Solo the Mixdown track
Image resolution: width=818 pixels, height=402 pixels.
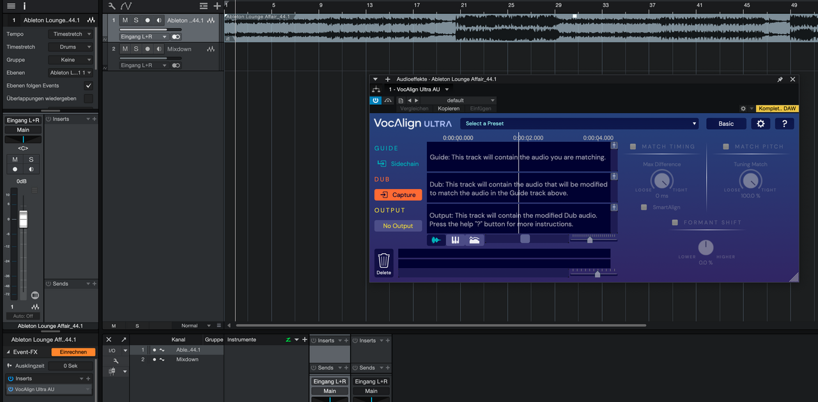(x=135, y=49)
